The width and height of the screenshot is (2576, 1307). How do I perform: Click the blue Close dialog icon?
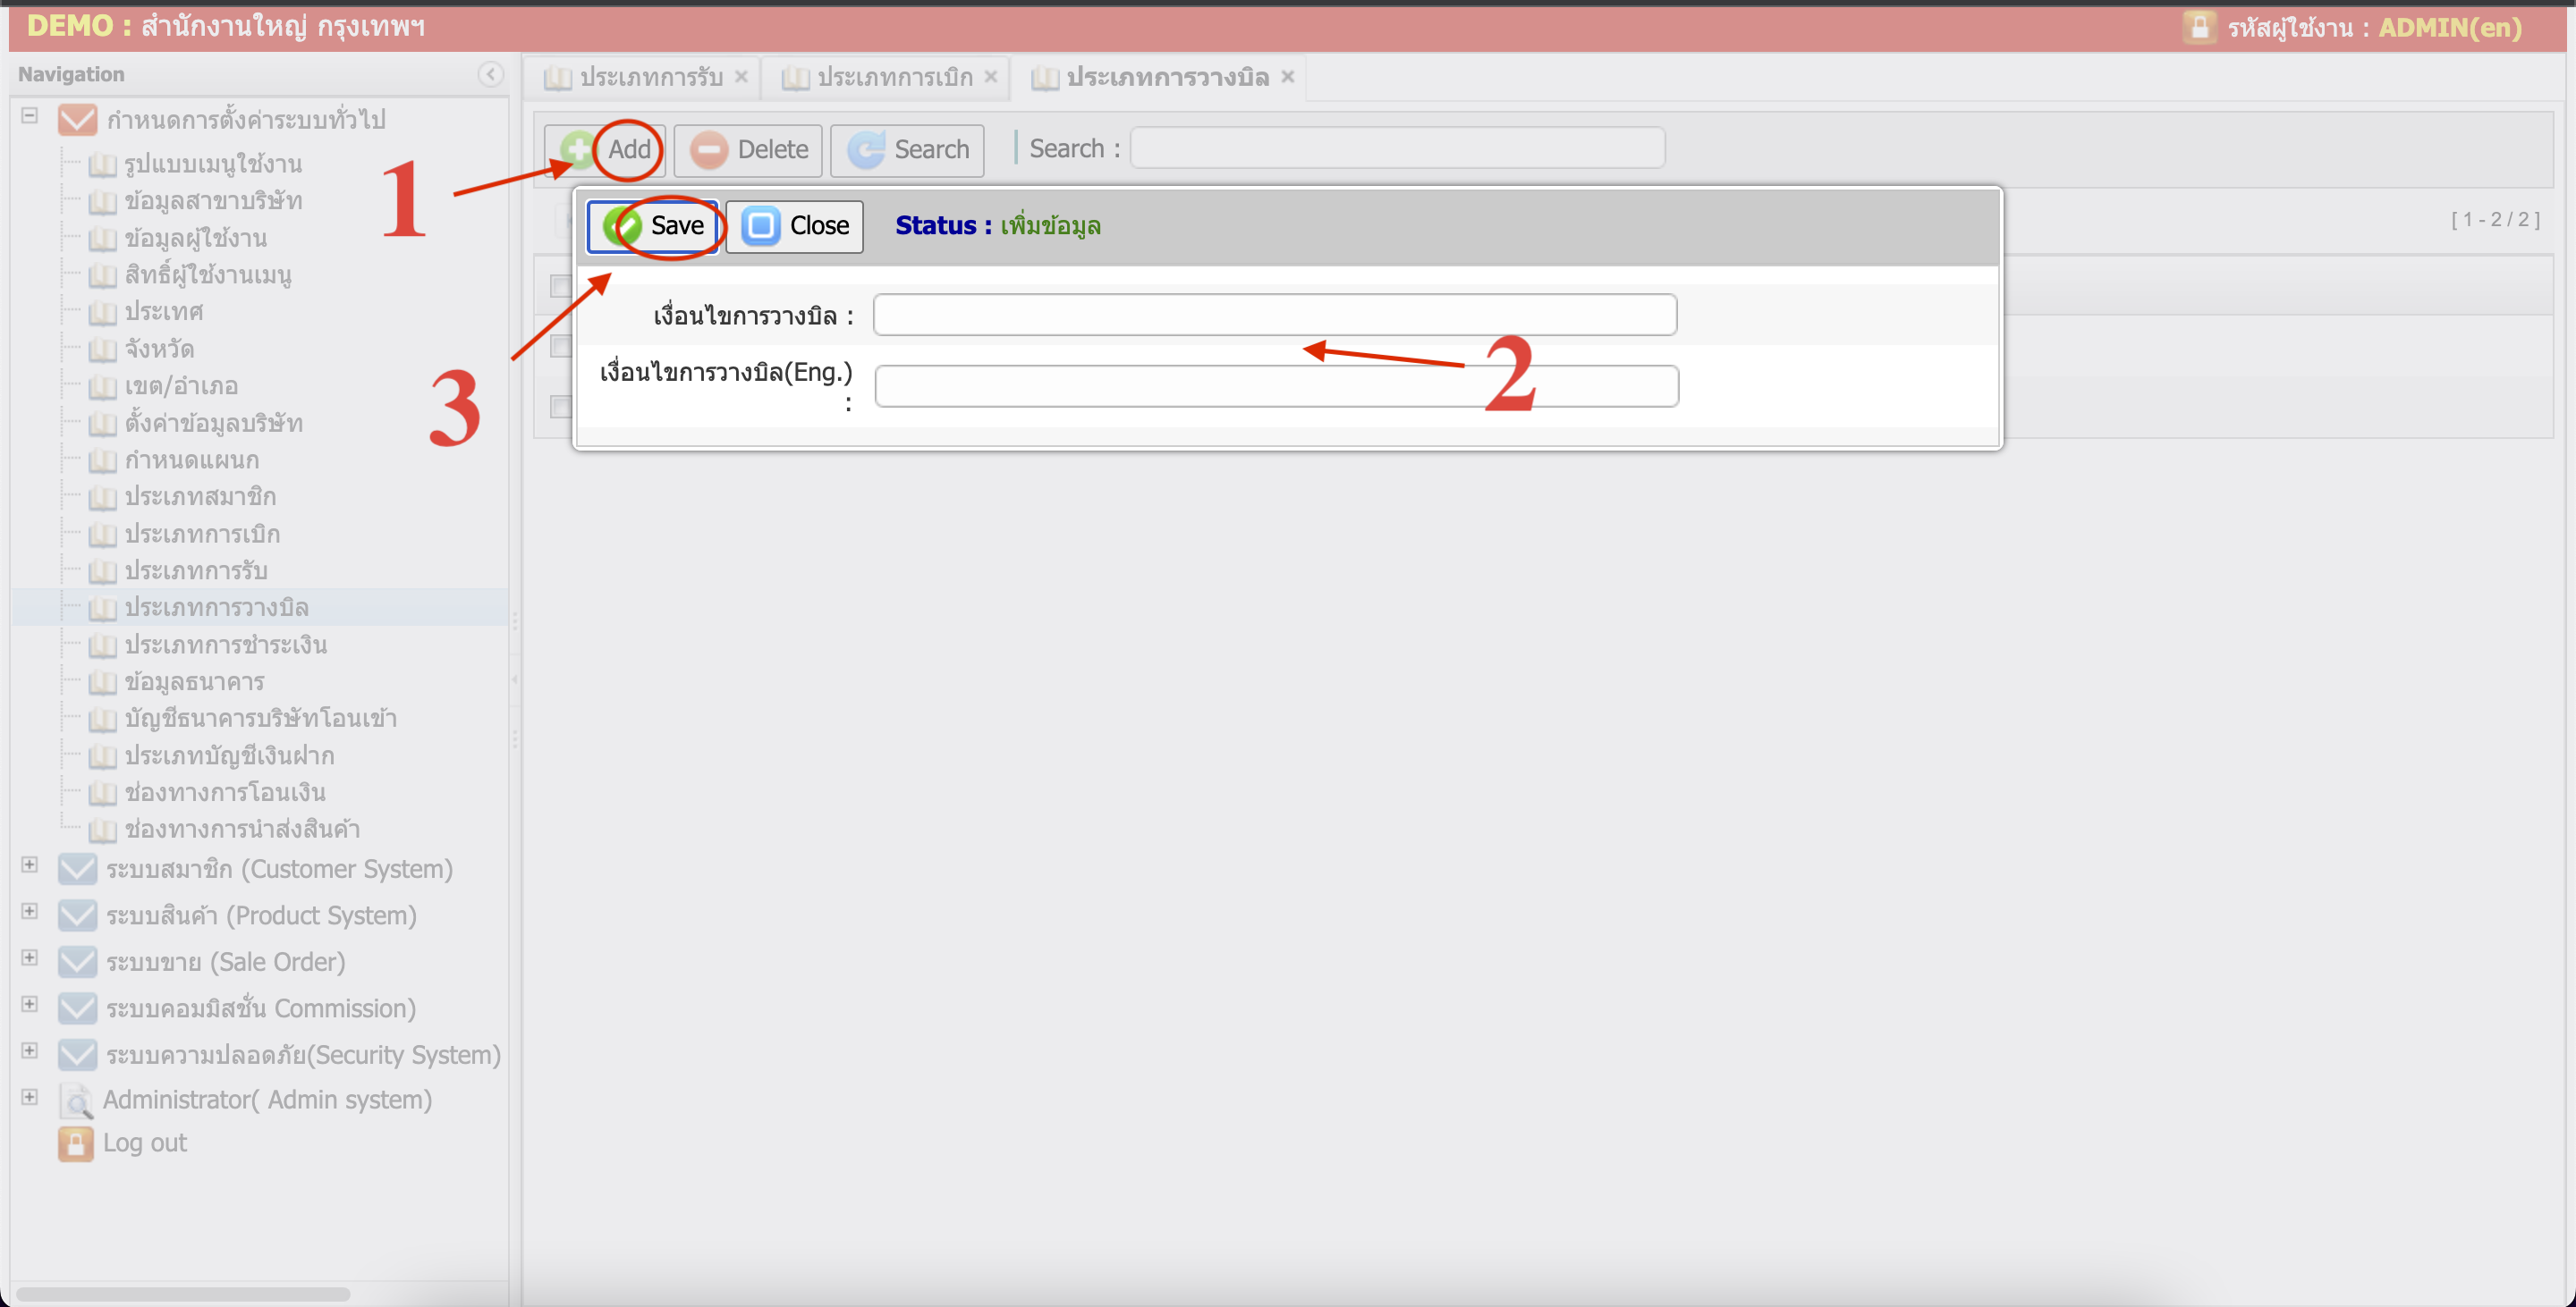(x=760, y=226)
